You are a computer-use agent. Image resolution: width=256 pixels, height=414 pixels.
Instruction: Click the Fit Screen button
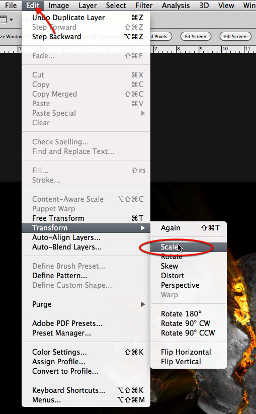tap(196, 36)
